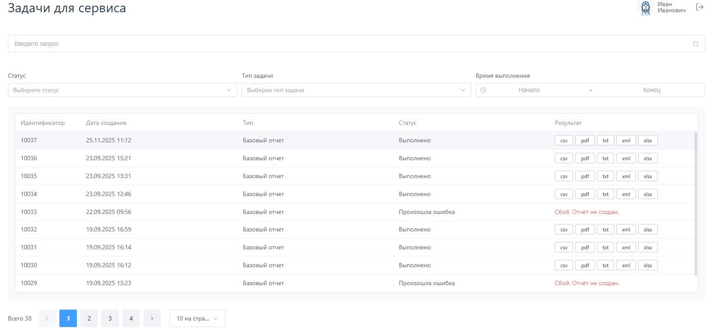Screen dimensions: 709x331
Task: Switch to page 2
Action: click(x=89, y=318)
